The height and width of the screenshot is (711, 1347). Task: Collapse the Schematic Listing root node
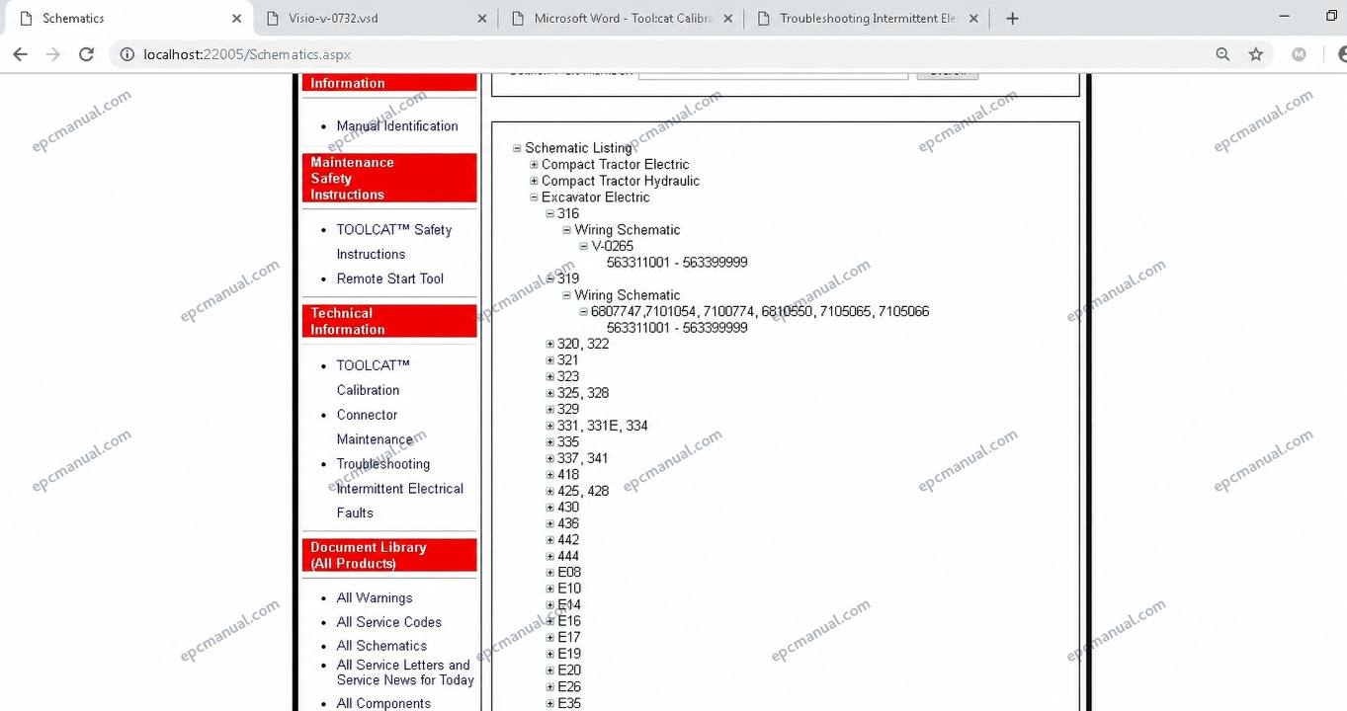coord(517,148)
